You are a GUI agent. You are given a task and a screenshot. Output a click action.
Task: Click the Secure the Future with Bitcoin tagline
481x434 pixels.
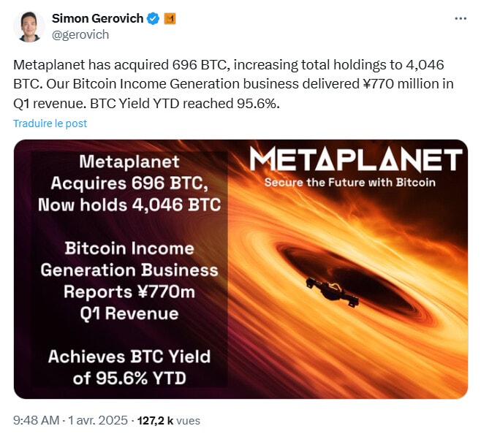[349, 182]
